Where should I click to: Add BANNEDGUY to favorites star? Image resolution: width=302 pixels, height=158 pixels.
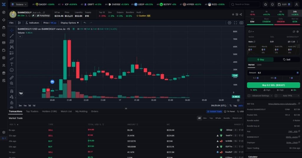click(233, 14)
